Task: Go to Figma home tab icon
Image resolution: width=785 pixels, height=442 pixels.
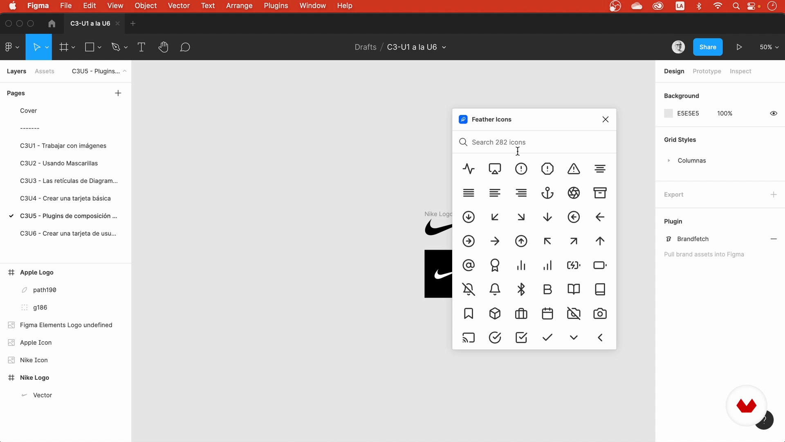Action: tap(52, 23)
